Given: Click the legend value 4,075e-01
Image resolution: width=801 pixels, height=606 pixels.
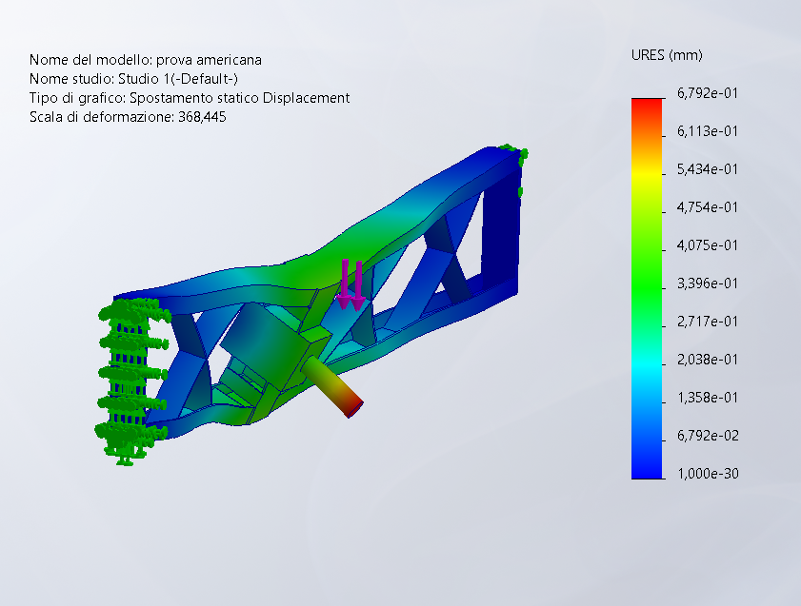Looking at the screenshot, I should point(708,245).
